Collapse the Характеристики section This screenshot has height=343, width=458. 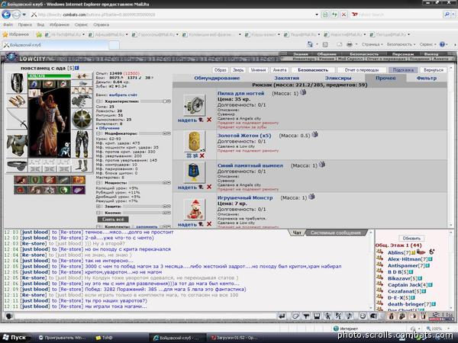(x=98, y=101)
